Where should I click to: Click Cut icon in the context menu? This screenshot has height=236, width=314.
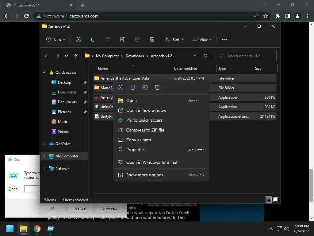click(120, 87)
